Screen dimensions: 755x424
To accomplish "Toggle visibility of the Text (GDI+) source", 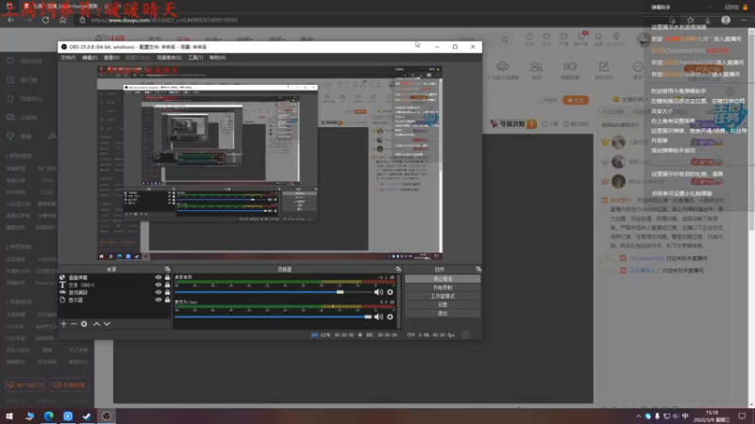I will point(158,285).
